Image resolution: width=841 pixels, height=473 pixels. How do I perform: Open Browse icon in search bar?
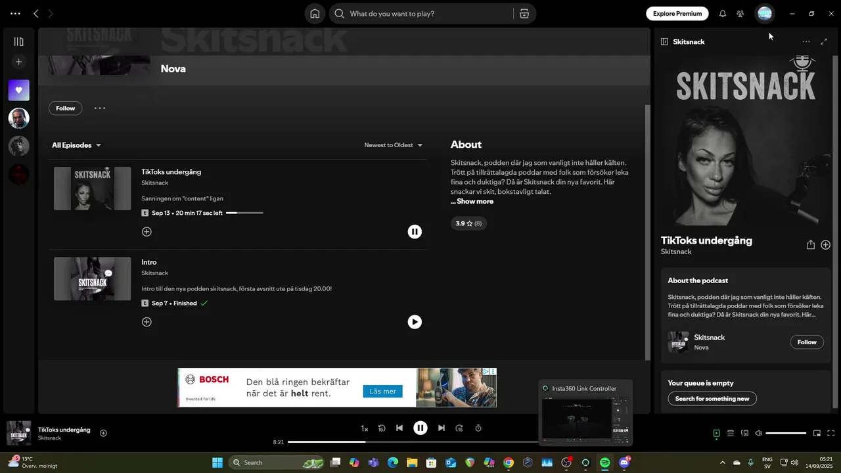[x=524, y=14]
